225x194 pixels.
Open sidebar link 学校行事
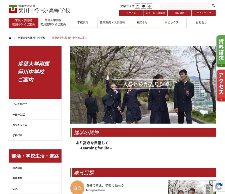(x=35, y=135)
